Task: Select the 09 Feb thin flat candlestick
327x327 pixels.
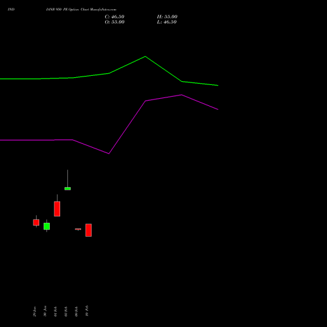Action: click(78, 229)
